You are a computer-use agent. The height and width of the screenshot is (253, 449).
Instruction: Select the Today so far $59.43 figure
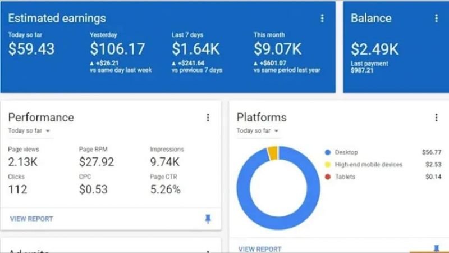[x=31, y=48]
